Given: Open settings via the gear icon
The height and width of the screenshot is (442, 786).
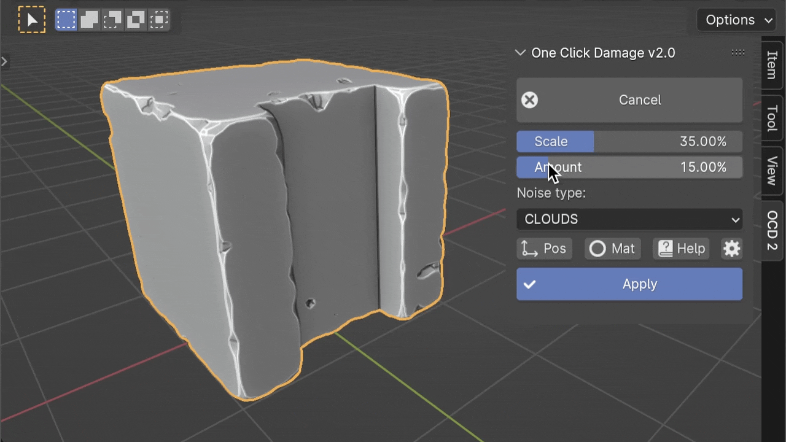Looking at the screenshot, I should [731, 249].
